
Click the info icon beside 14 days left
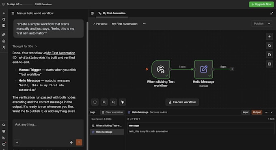3,4
